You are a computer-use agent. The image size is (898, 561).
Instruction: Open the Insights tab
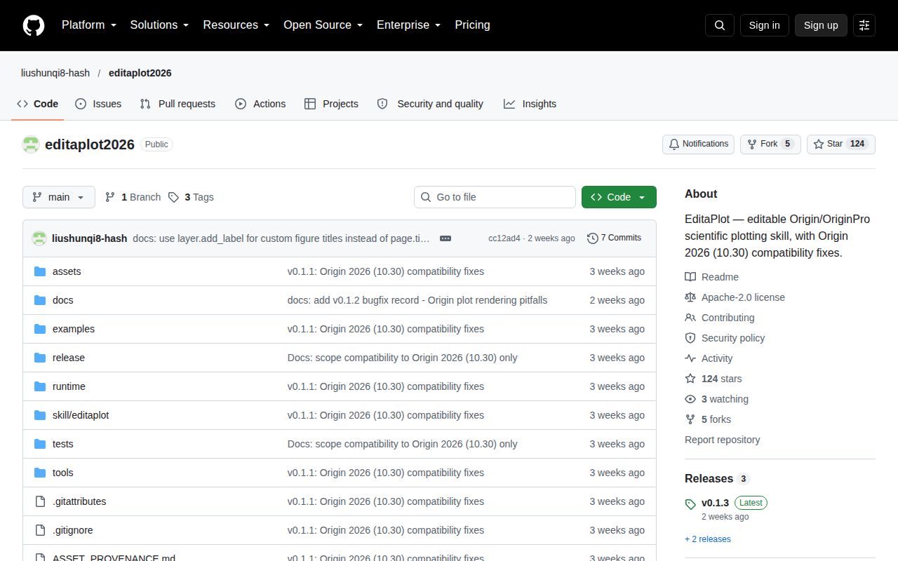tap(530, 104)
